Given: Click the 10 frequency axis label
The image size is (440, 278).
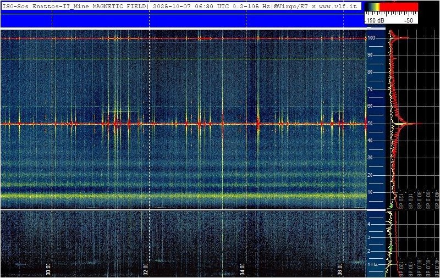Looking at the screenshot, I should pyautogui.click(x=370, y=192).
